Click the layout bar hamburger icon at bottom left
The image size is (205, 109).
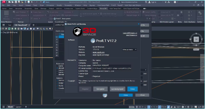click(4, 107)
